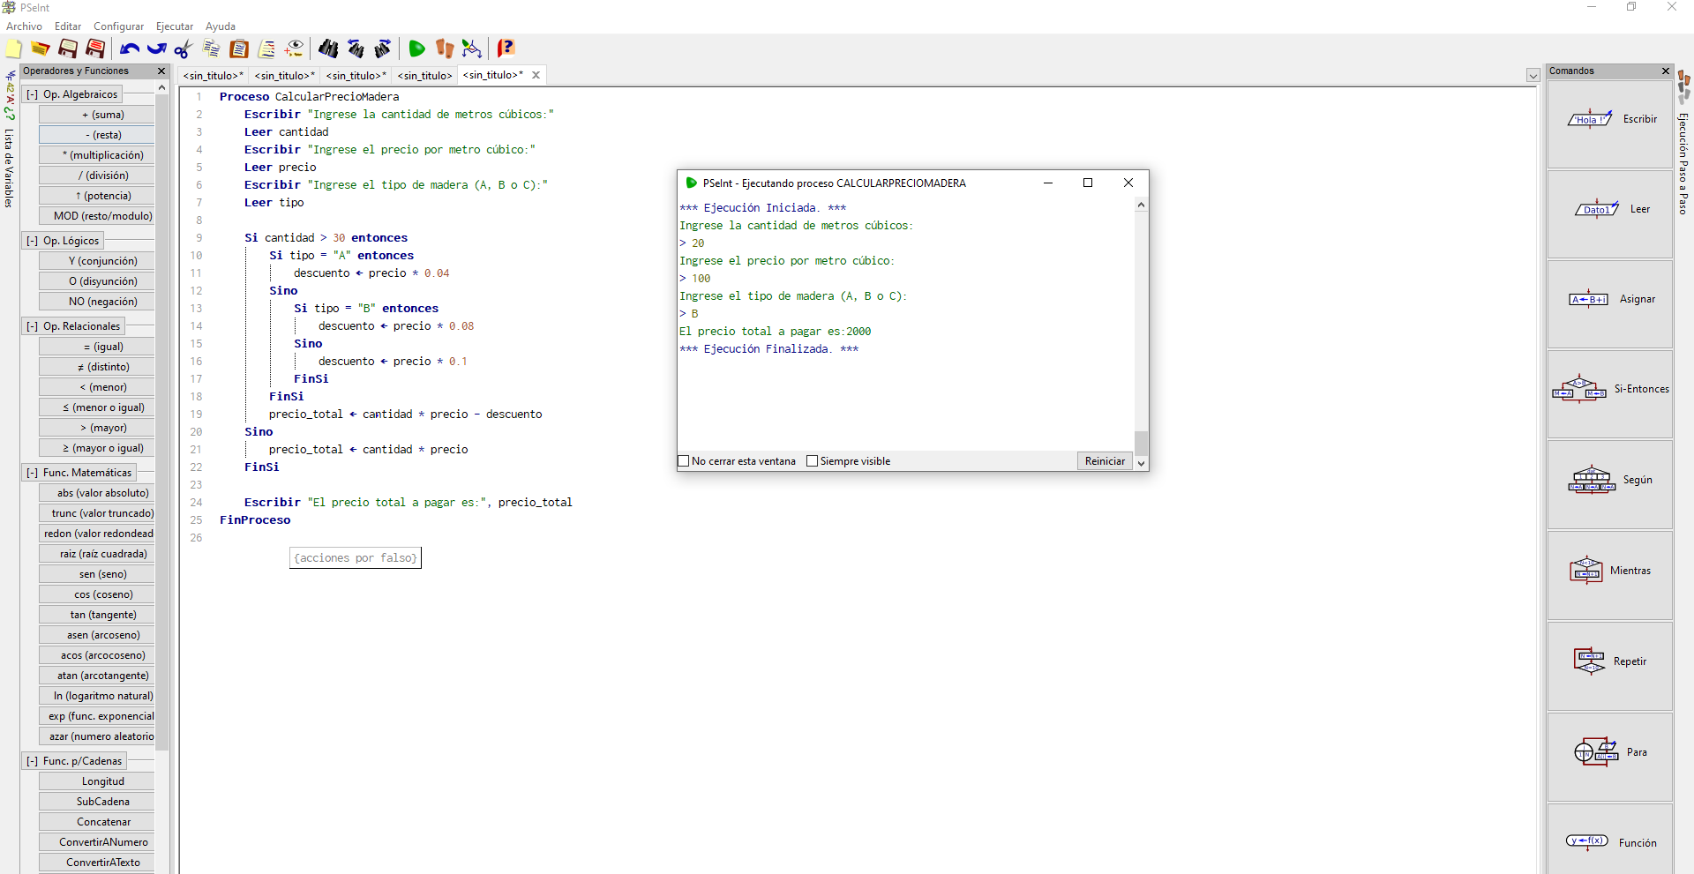Click the scissors cut icon
The height and width of the screenshot is (874, 1694).
(184, 49)
